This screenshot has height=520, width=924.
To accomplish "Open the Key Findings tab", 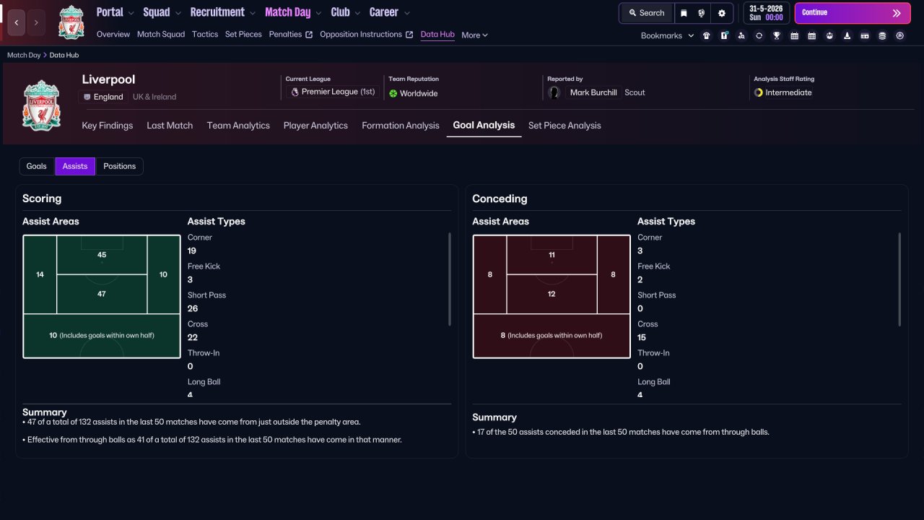I will click(108, 126).
